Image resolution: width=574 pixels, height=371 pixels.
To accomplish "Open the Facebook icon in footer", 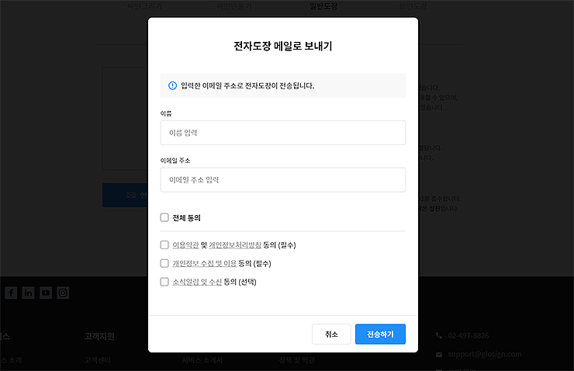I will point(11,293).
